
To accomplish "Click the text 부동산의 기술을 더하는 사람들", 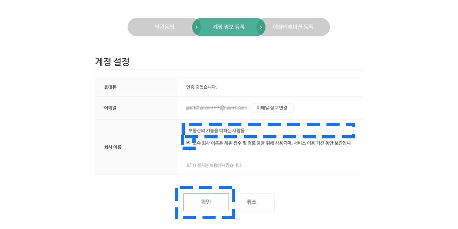I will (217, 131).
